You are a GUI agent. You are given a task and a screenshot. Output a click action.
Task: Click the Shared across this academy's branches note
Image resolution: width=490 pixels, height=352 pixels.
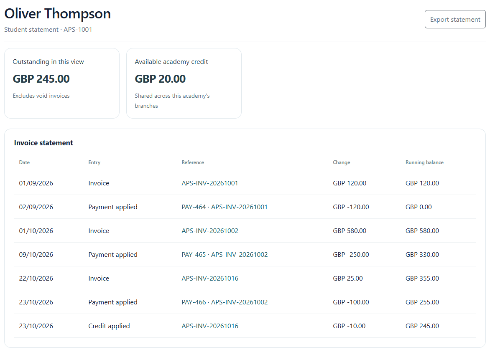[x=172, y=101]
